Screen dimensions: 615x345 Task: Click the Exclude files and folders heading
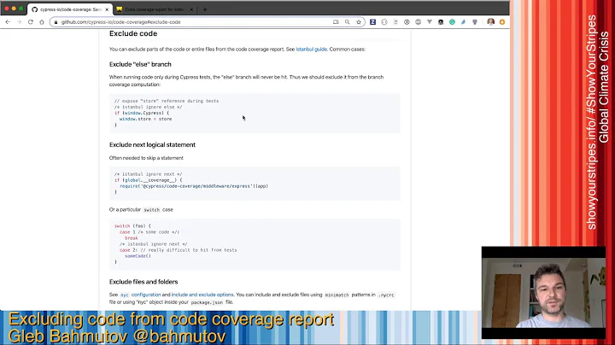[143, 282]
